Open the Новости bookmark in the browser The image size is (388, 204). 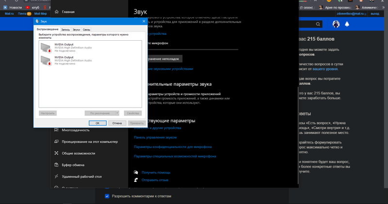pyautogui.click(x=13, y=7)
